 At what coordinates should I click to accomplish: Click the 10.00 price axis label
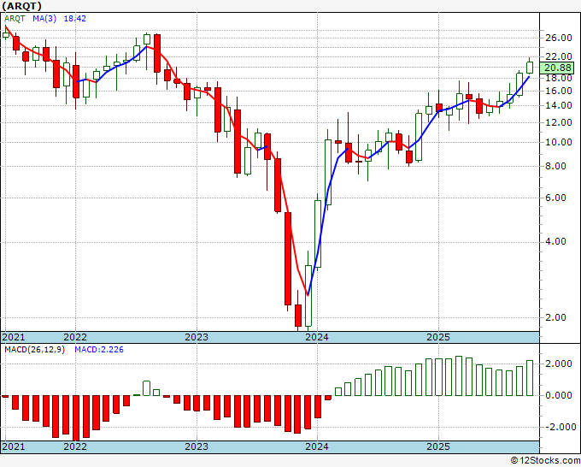(559, 143)
